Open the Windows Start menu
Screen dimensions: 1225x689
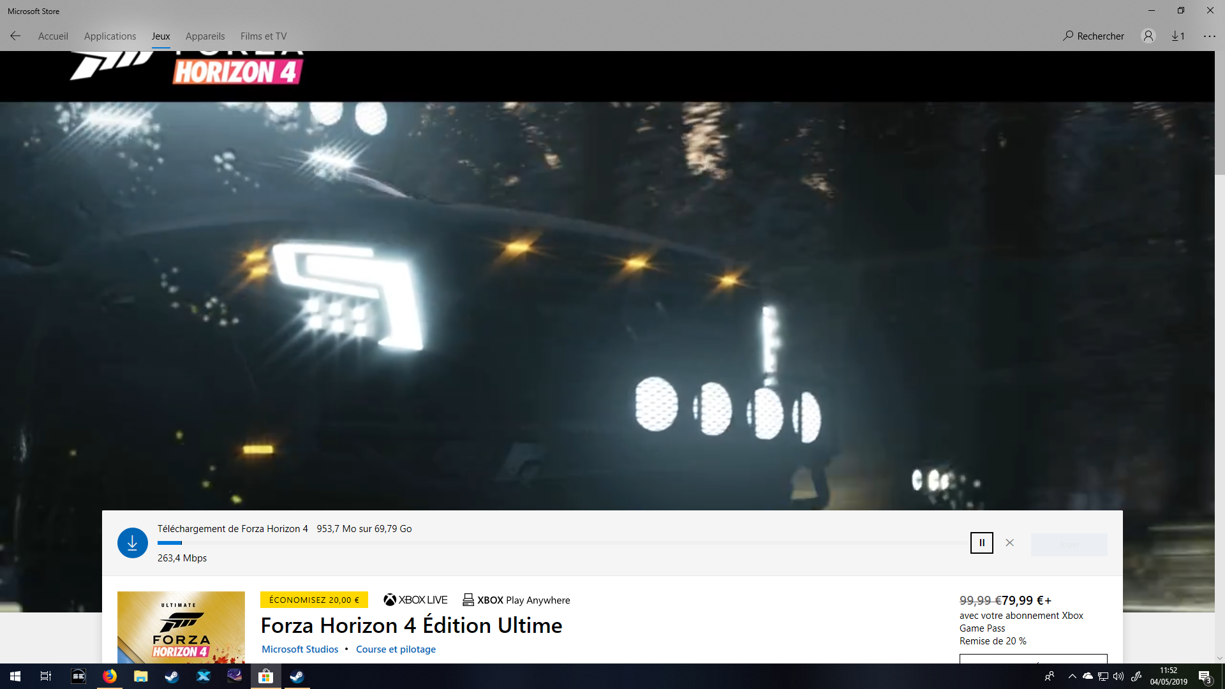click(x=15, y=676)
